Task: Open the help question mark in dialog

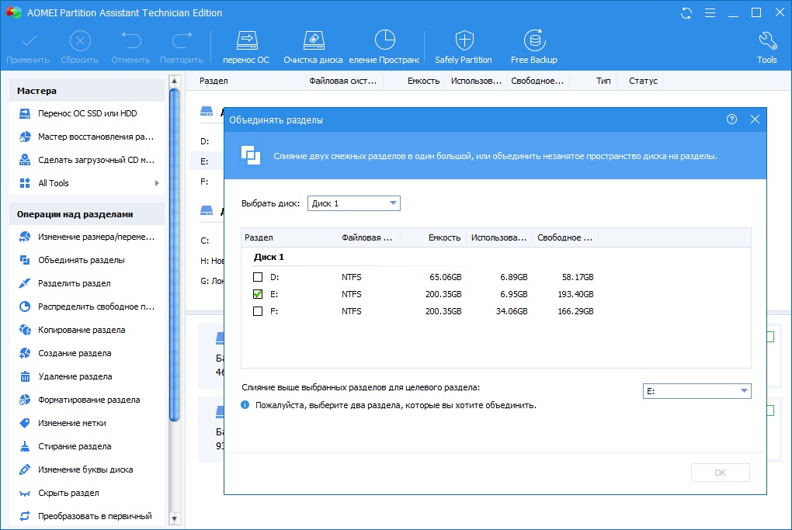Action: [x=731, y=120]
